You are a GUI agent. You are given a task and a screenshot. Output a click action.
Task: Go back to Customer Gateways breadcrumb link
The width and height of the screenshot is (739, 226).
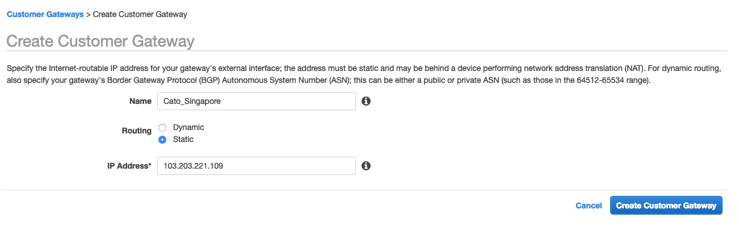coord(45,14)
